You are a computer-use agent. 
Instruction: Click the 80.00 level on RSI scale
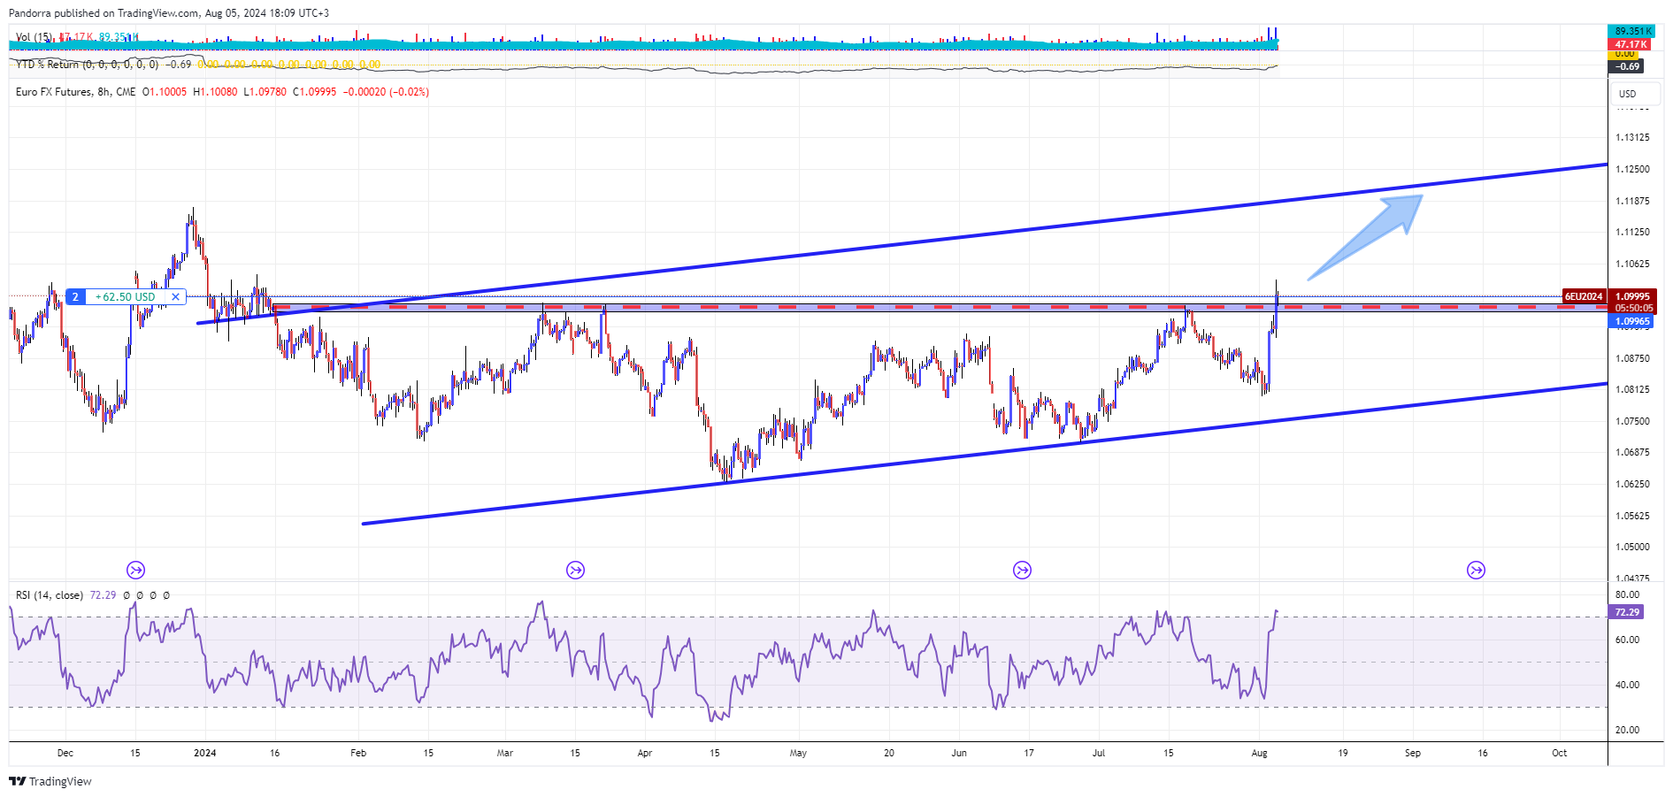click(x=1627, y=594)
